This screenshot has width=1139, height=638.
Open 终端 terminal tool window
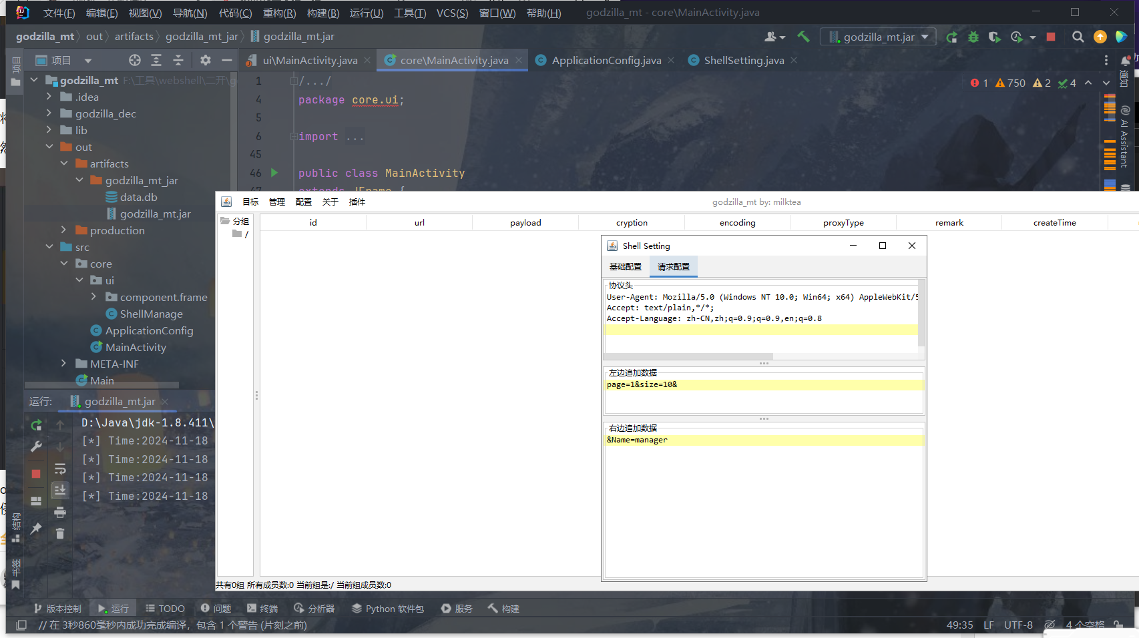point(262,609)
